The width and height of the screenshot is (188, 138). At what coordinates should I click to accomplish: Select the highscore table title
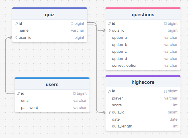tap(143, 82)
